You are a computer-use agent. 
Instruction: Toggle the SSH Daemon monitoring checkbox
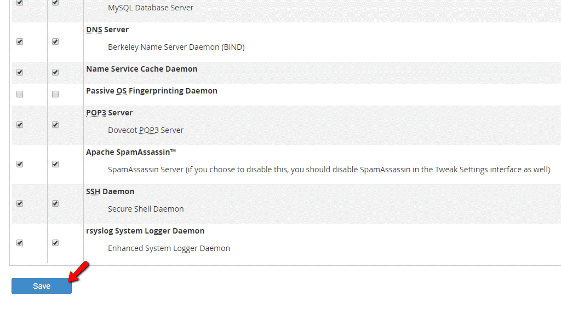tap(55, 203)
